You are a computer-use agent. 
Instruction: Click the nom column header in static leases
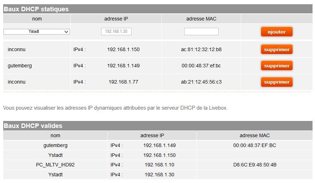tap(37, 19)
